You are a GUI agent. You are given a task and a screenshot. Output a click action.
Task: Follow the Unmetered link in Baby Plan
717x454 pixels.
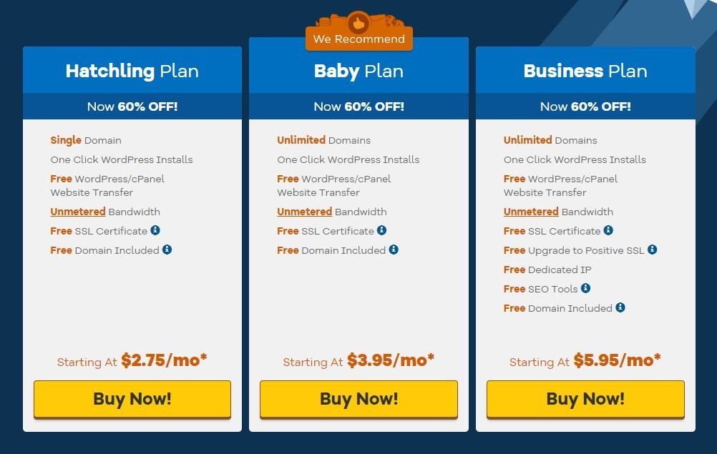305,212
